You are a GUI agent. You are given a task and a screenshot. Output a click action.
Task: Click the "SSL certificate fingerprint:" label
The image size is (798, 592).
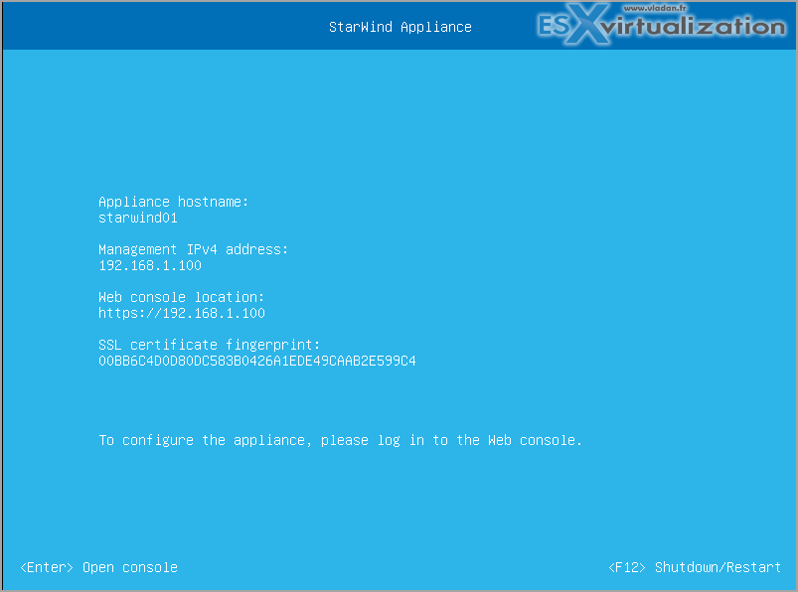[x=209, y=345]
